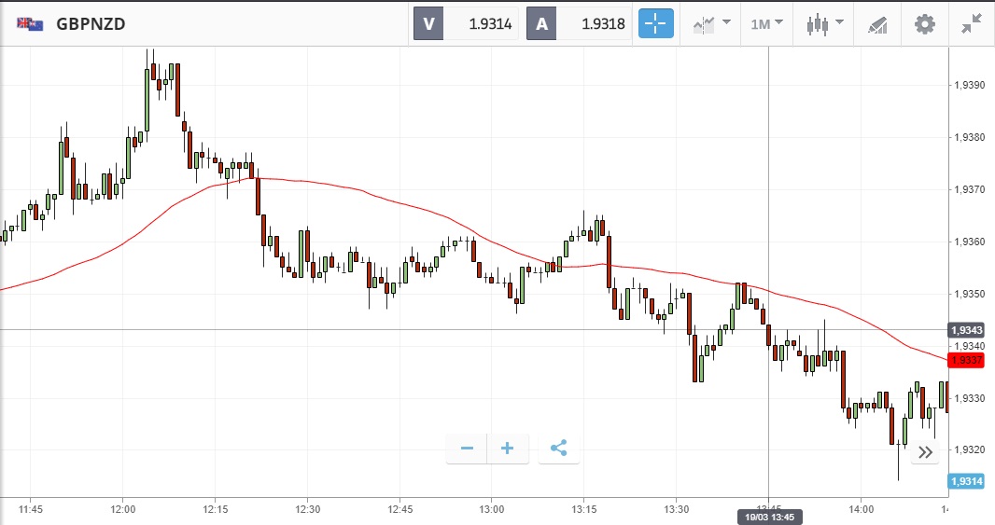Click the GBPNZD instrument name
The image size is (995, 525).
[91, 24]
